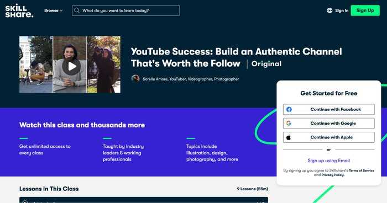Click the 'Original' label
This screenshot has height=203, width=387.
point(266,64)
